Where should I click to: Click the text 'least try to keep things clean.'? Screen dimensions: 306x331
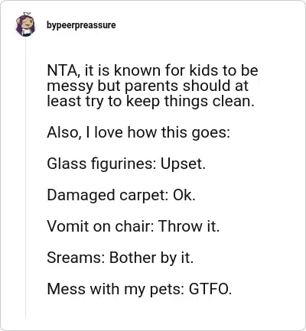pyautogui.click(x=151, y=101)
